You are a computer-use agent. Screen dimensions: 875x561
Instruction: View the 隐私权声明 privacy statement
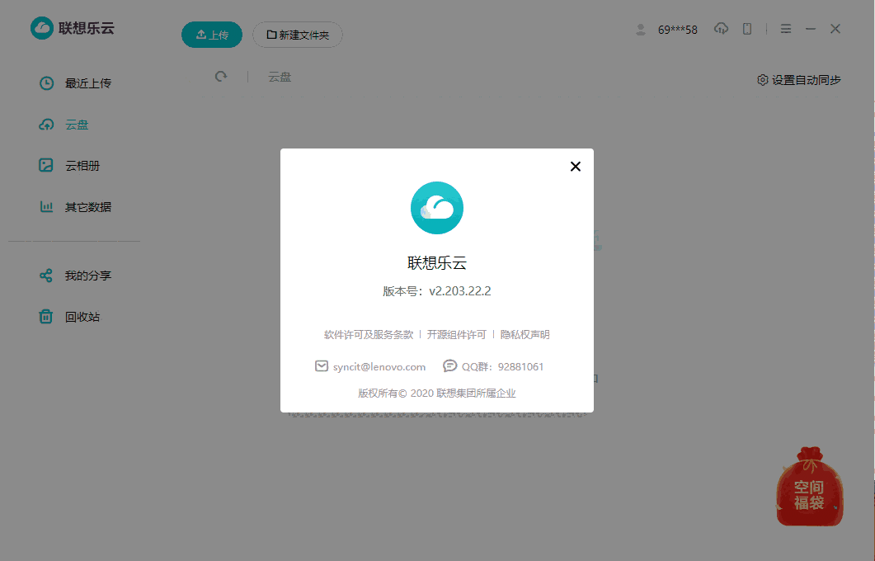(x=525, y=334)
